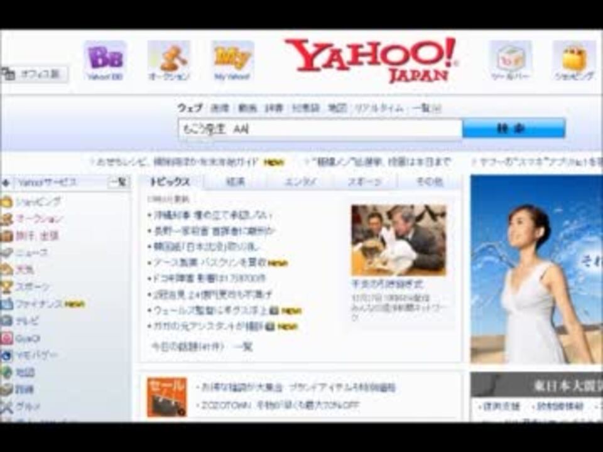
Task: Select the 動画 search tab
Action: point(247,109)
